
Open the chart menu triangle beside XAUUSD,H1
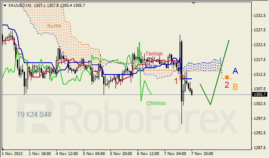[5, 6]
